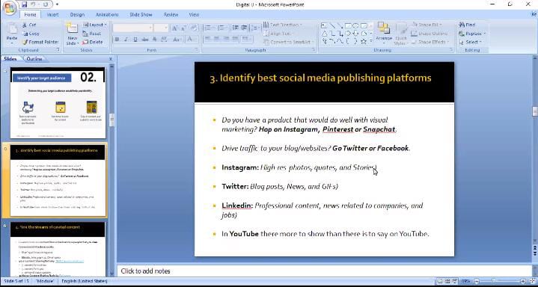This screenshot has height=287, width=538.
Task: Activate the Format Painter
Action: point(40,42)
